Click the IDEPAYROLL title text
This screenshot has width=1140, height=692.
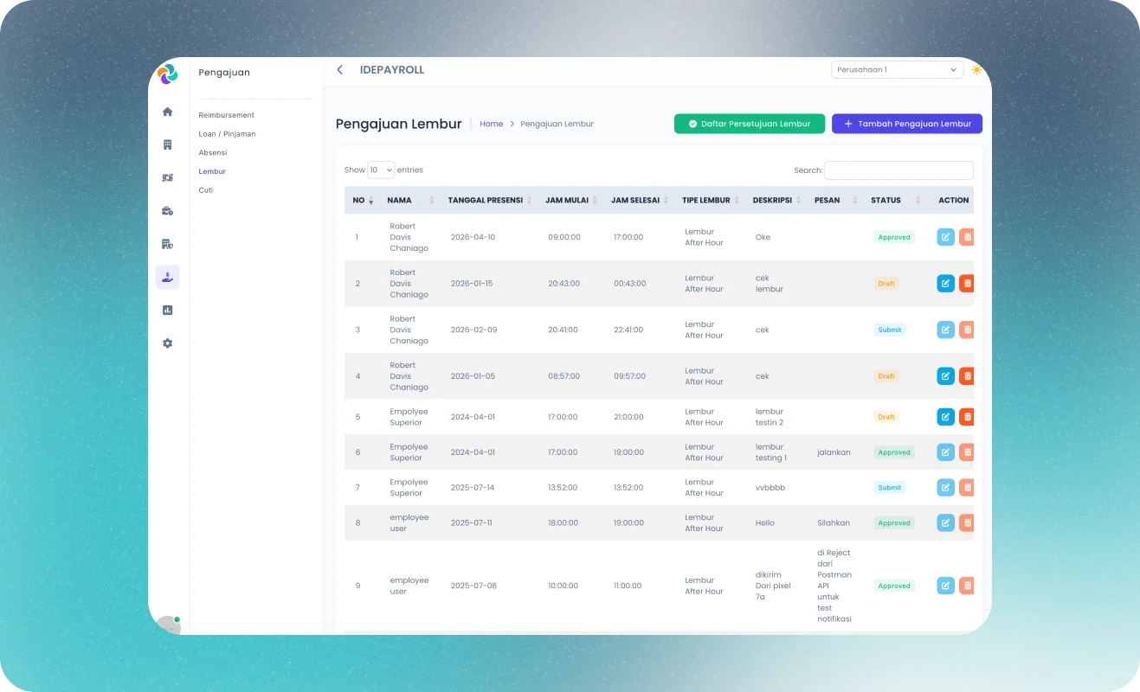pyautogui.click(x=392, y=70)
